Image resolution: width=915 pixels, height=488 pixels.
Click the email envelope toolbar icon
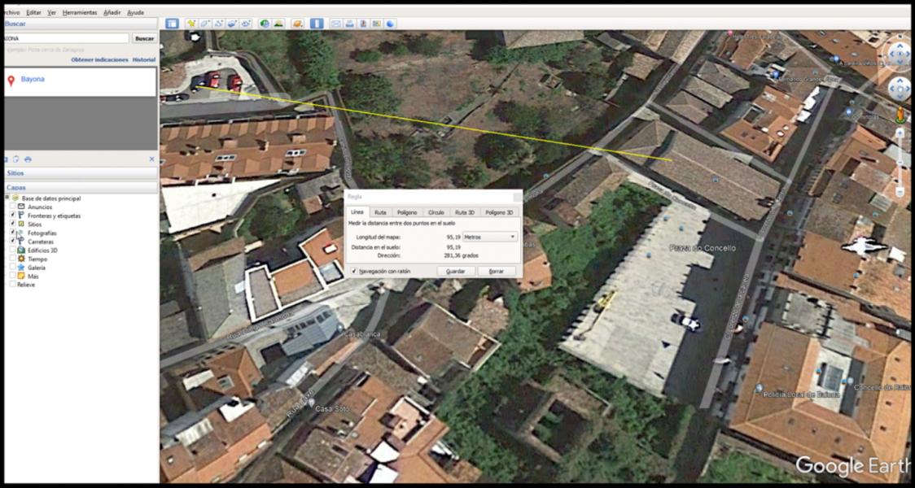click(335, 24)
